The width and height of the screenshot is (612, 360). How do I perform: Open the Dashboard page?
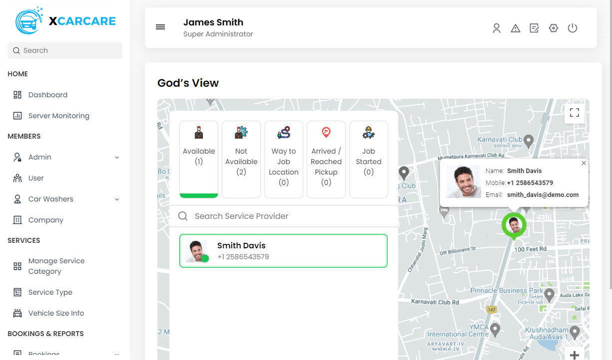(47, 95)
